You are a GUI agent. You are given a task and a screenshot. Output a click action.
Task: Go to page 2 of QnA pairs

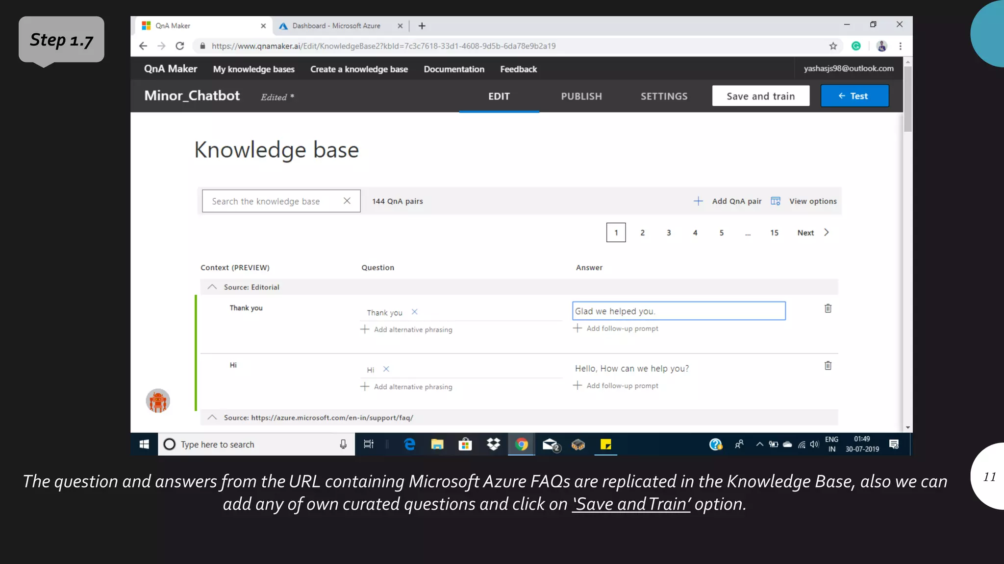[x=642, y=233]
